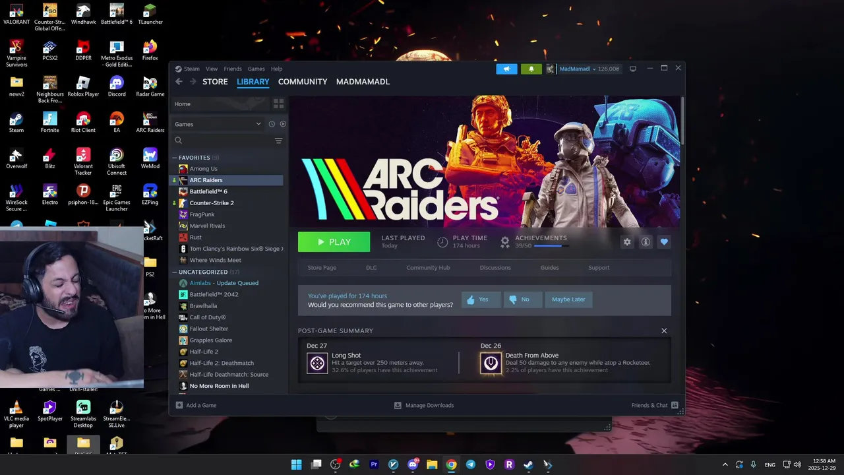Image resolution: width=844 pixels, height=475 pixels.
Task: Toggle the ready-to-play filter icon
Action: pos(283,124)
